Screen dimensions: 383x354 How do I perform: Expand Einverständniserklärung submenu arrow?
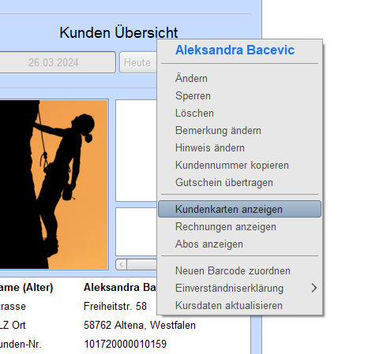pos(314,288)
